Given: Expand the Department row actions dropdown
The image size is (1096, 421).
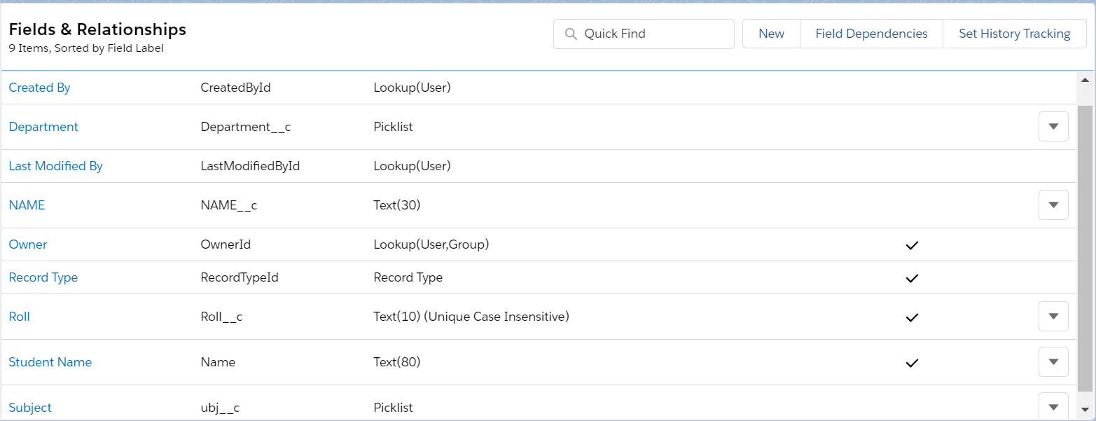Looking at the screenshot, I should [x=1053, y=127].
